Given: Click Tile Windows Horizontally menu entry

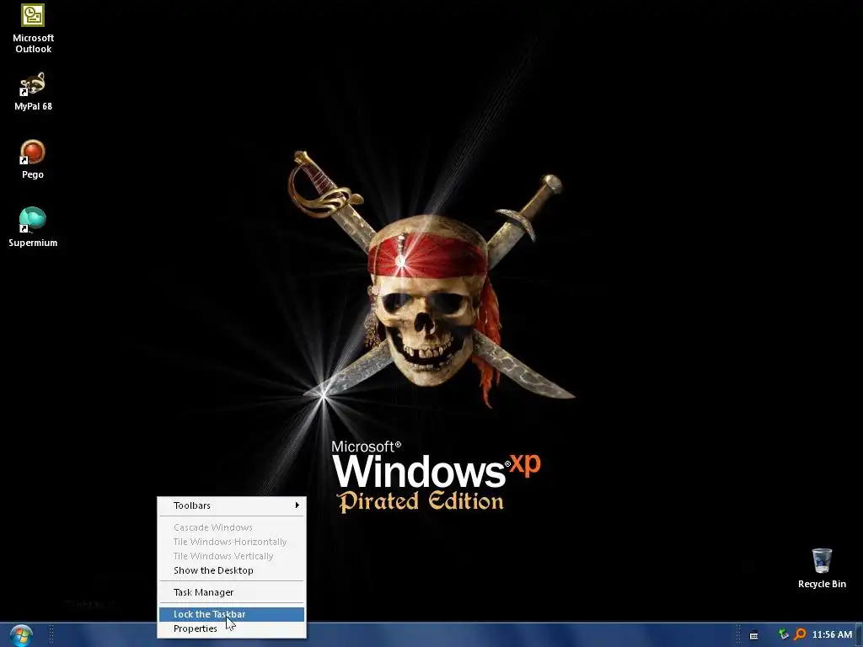Looking at the screenshot, I should pyautogui.click(x=232, y=542).
